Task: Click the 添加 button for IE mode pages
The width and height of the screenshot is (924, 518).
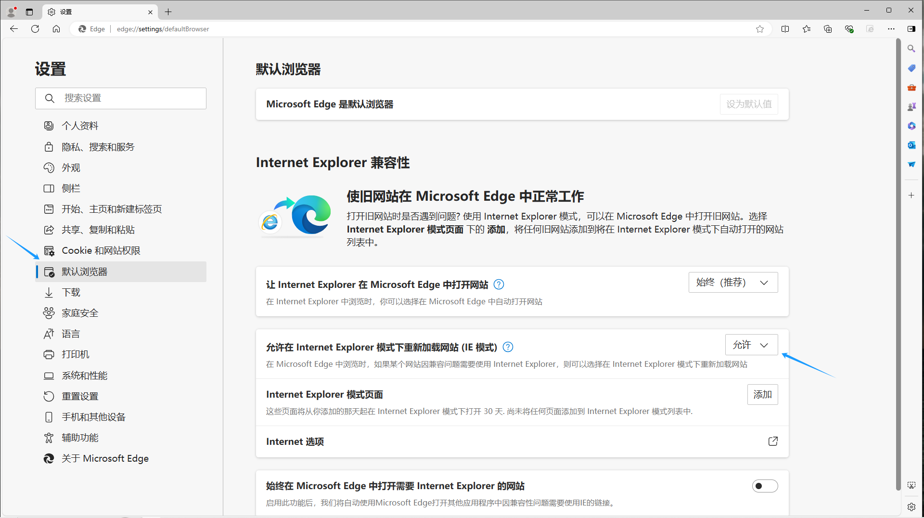Action: 762,395
